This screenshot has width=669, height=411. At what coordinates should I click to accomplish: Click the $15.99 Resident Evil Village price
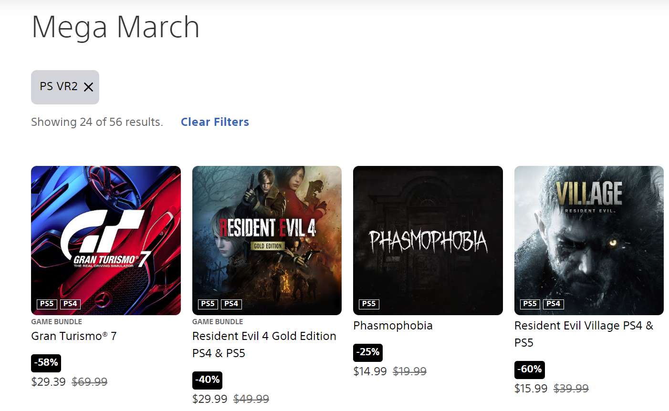point(531,389)
